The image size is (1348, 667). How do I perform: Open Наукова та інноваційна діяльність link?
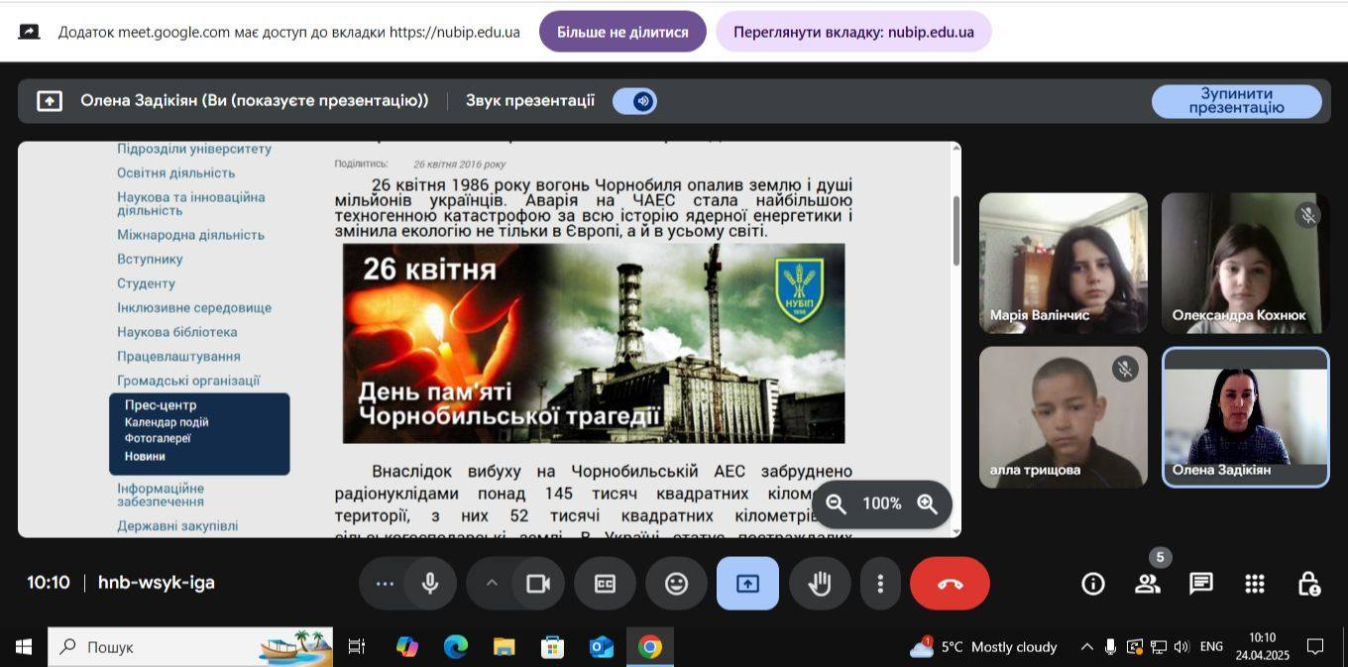tap(191, 203)
